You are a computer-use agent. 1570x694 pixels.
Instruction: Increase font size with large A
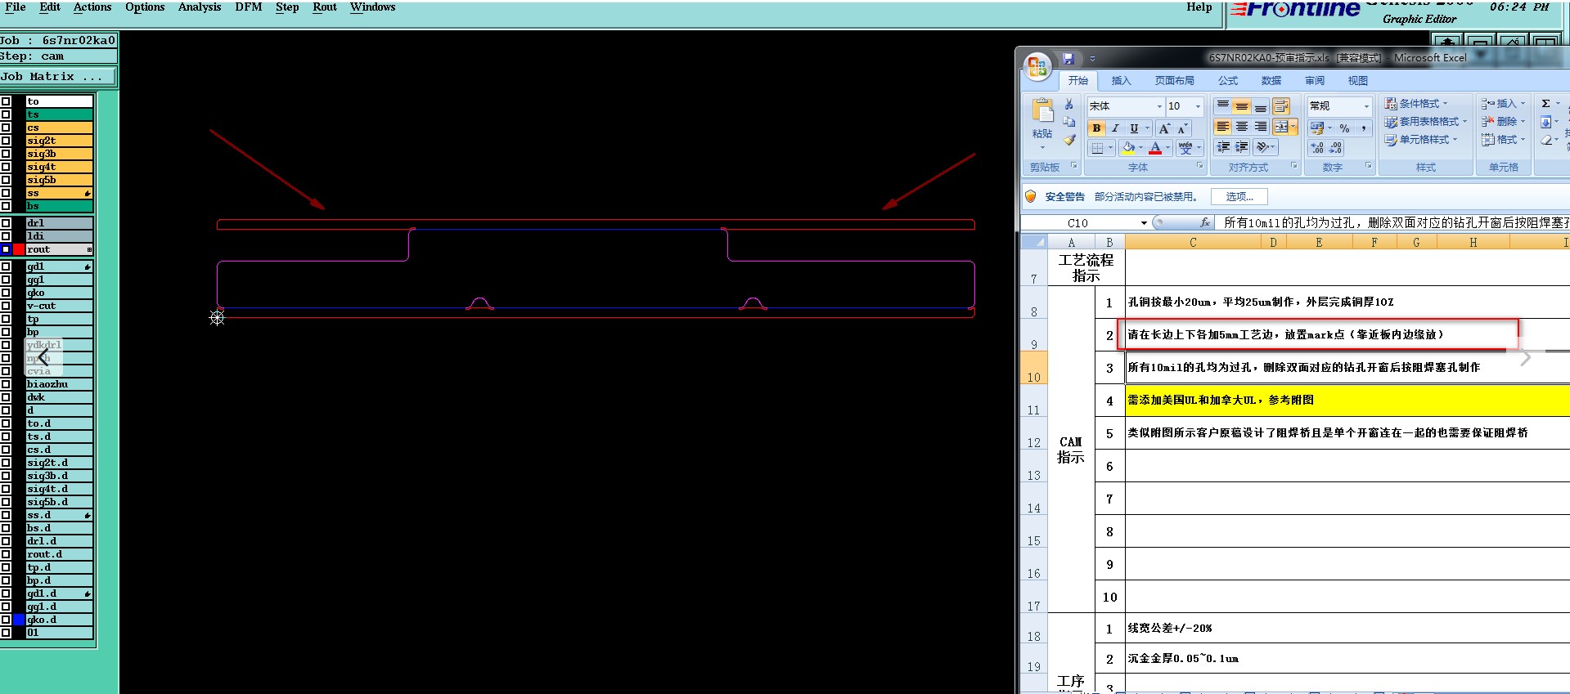(1164, 128)
